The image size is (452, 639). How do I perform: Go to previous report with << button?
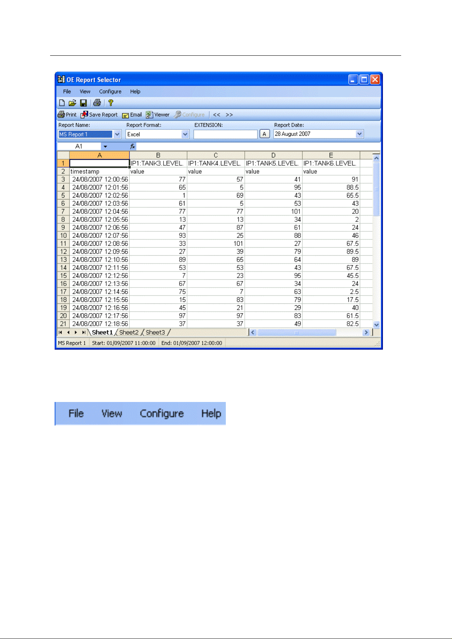pos(217,115)
